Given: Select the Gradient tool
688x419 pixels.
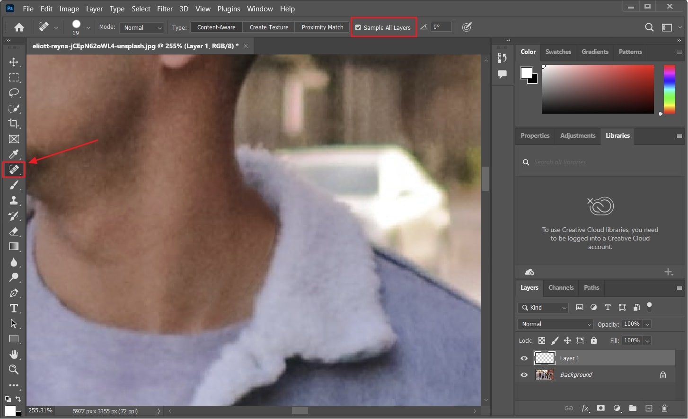Looking at the screenshot, I should point(14,247).
